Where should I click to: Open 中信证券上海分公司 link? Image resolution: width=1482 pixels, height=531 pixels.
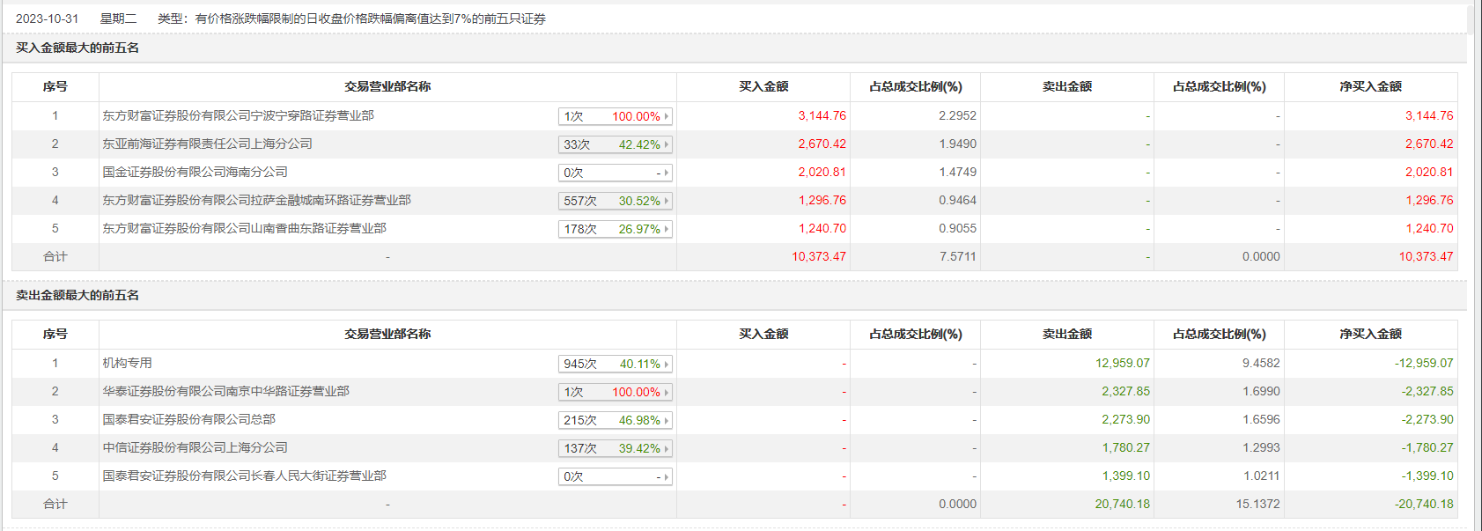coord(195,447)
